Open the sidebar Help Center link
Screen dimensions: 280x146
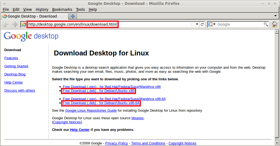tap(14, 82)
